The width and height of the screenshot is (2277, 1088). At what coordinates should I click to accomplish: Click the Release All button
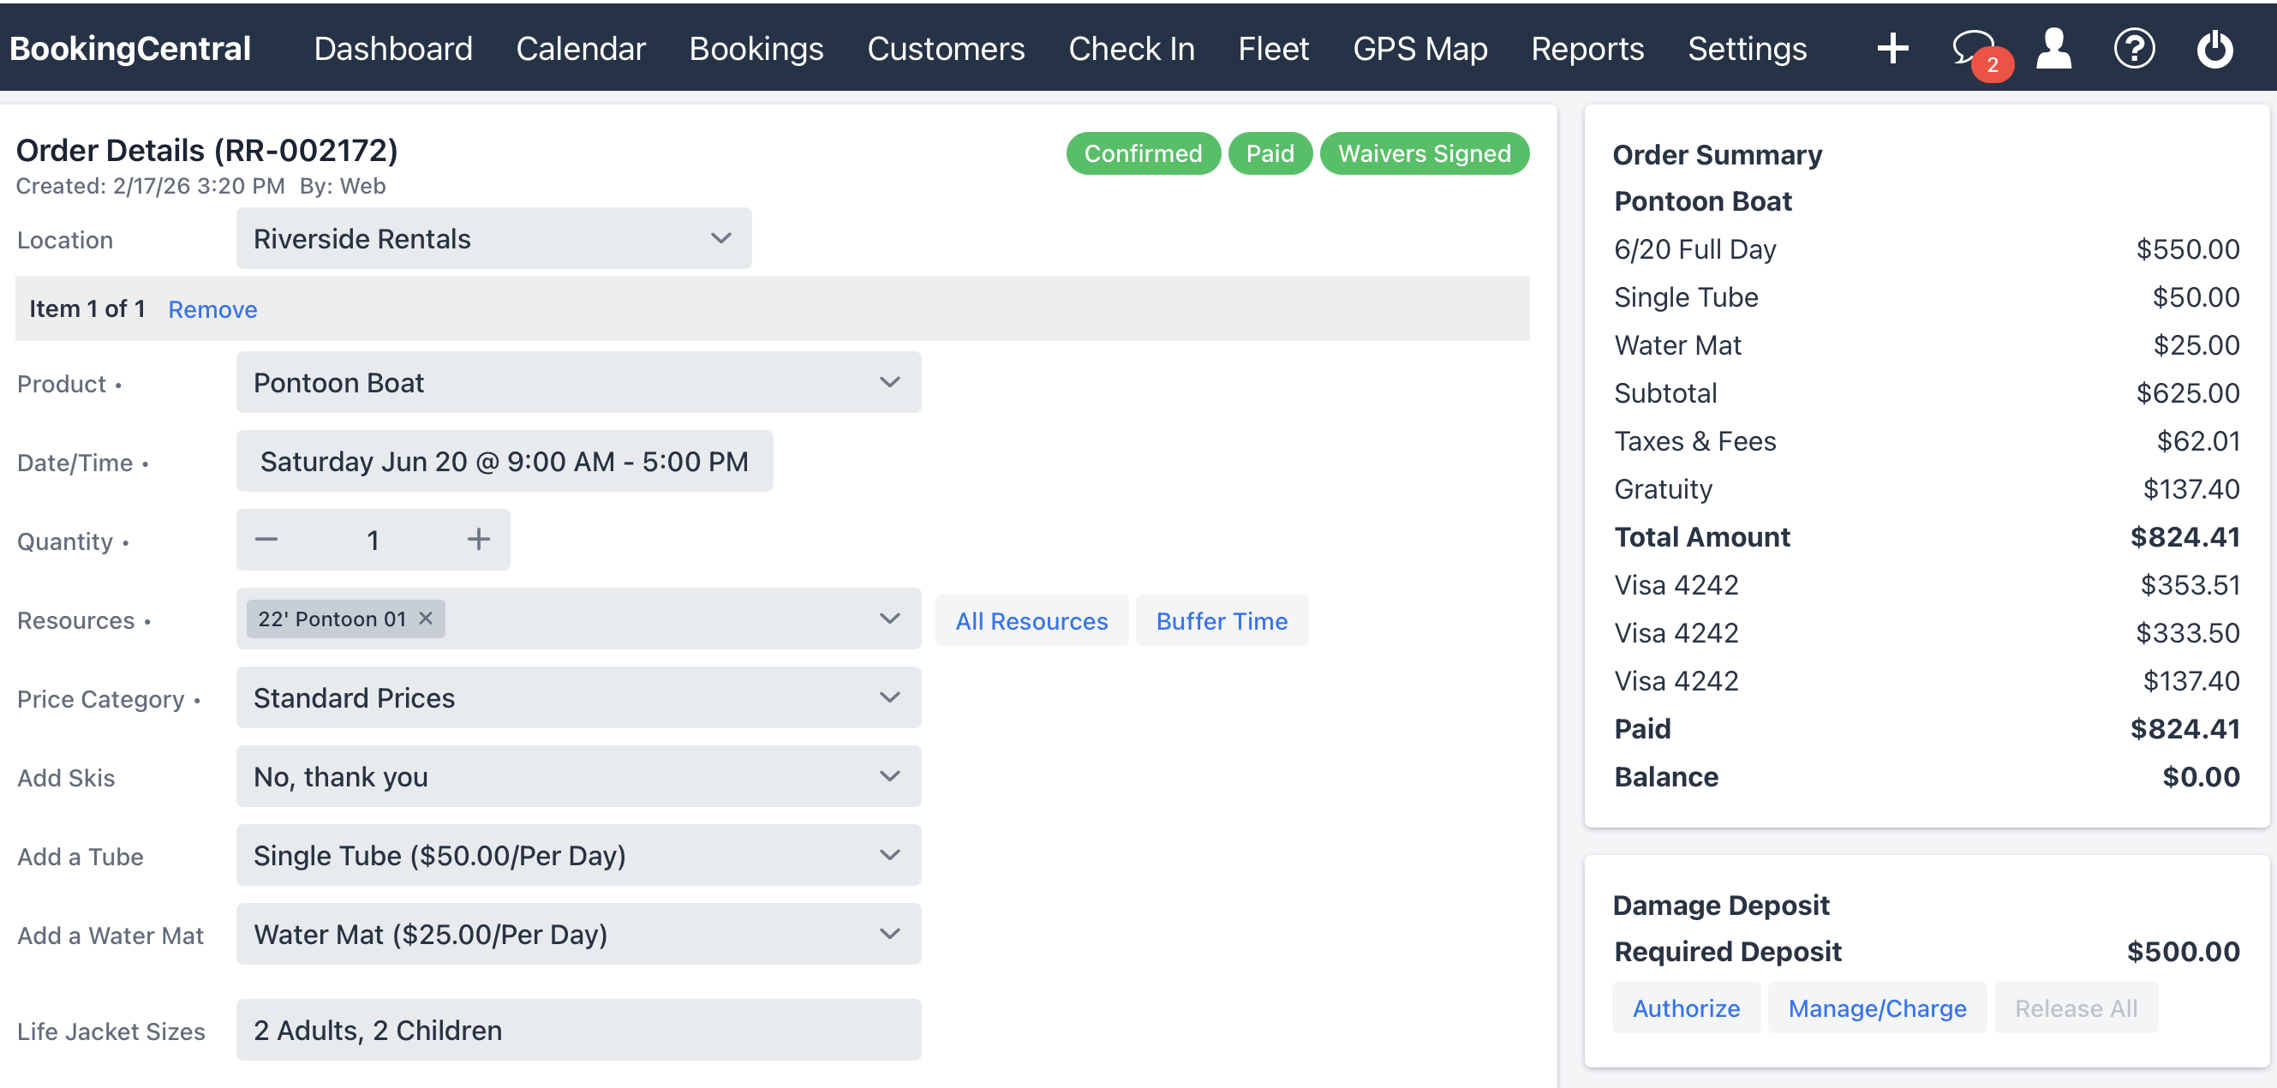2076,1007
